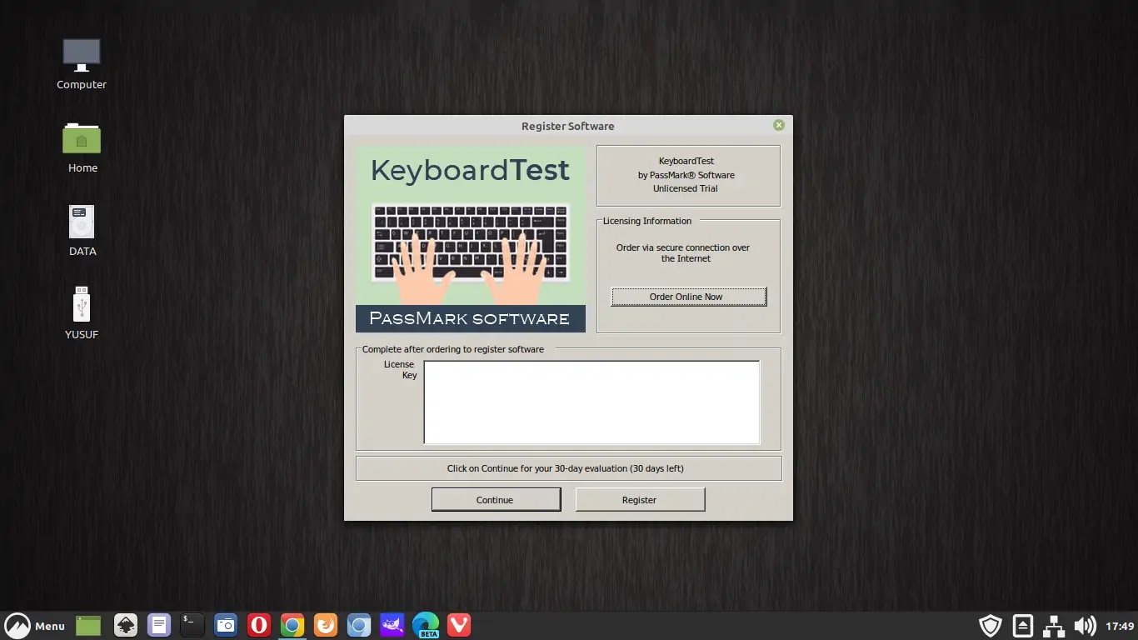
Task: Open the Home folder desktop icon
Action: (82, 147)
